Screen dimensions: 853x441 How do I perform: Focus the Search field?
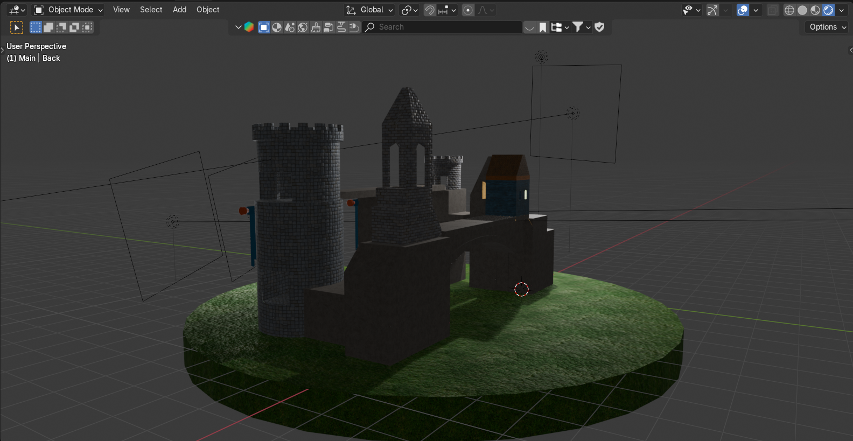click(442, 27)
